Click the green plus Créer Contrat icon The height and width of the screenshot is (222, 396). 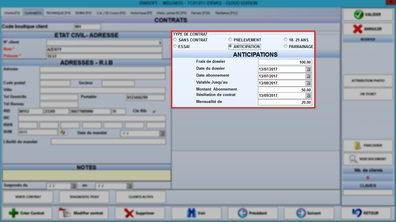(14, 213)
